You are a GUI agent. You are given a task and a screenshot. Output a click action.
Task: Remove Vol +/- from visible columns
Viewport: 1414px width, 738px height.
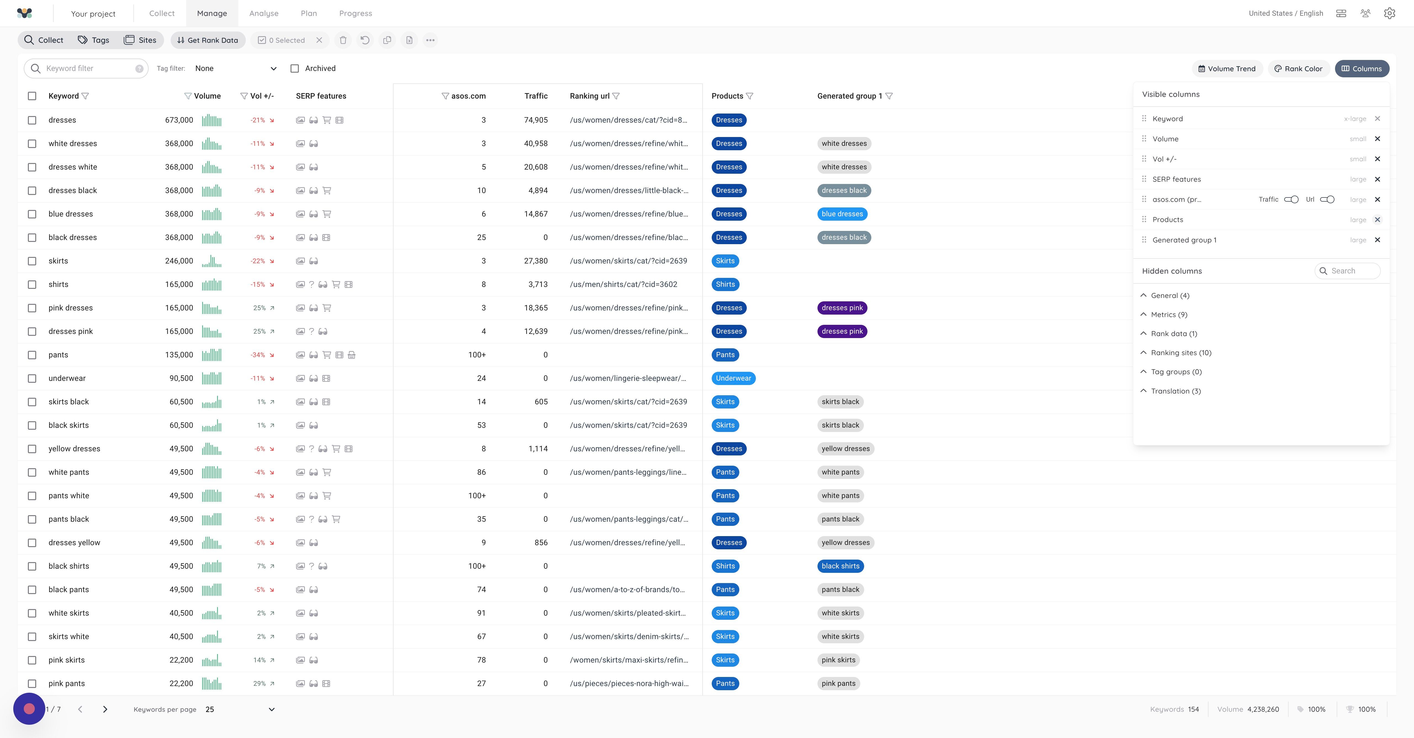(1377, 159)
